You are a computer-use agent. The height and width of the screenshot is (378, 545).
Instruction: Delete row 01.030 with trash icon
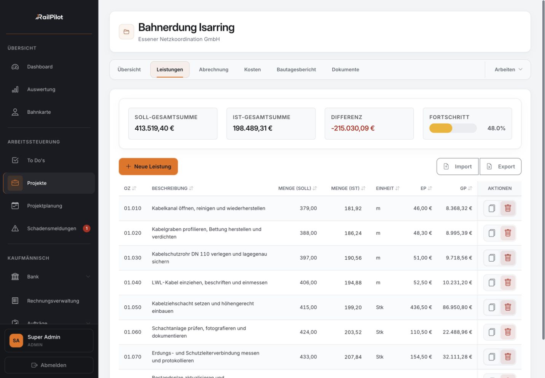(508, 258)
